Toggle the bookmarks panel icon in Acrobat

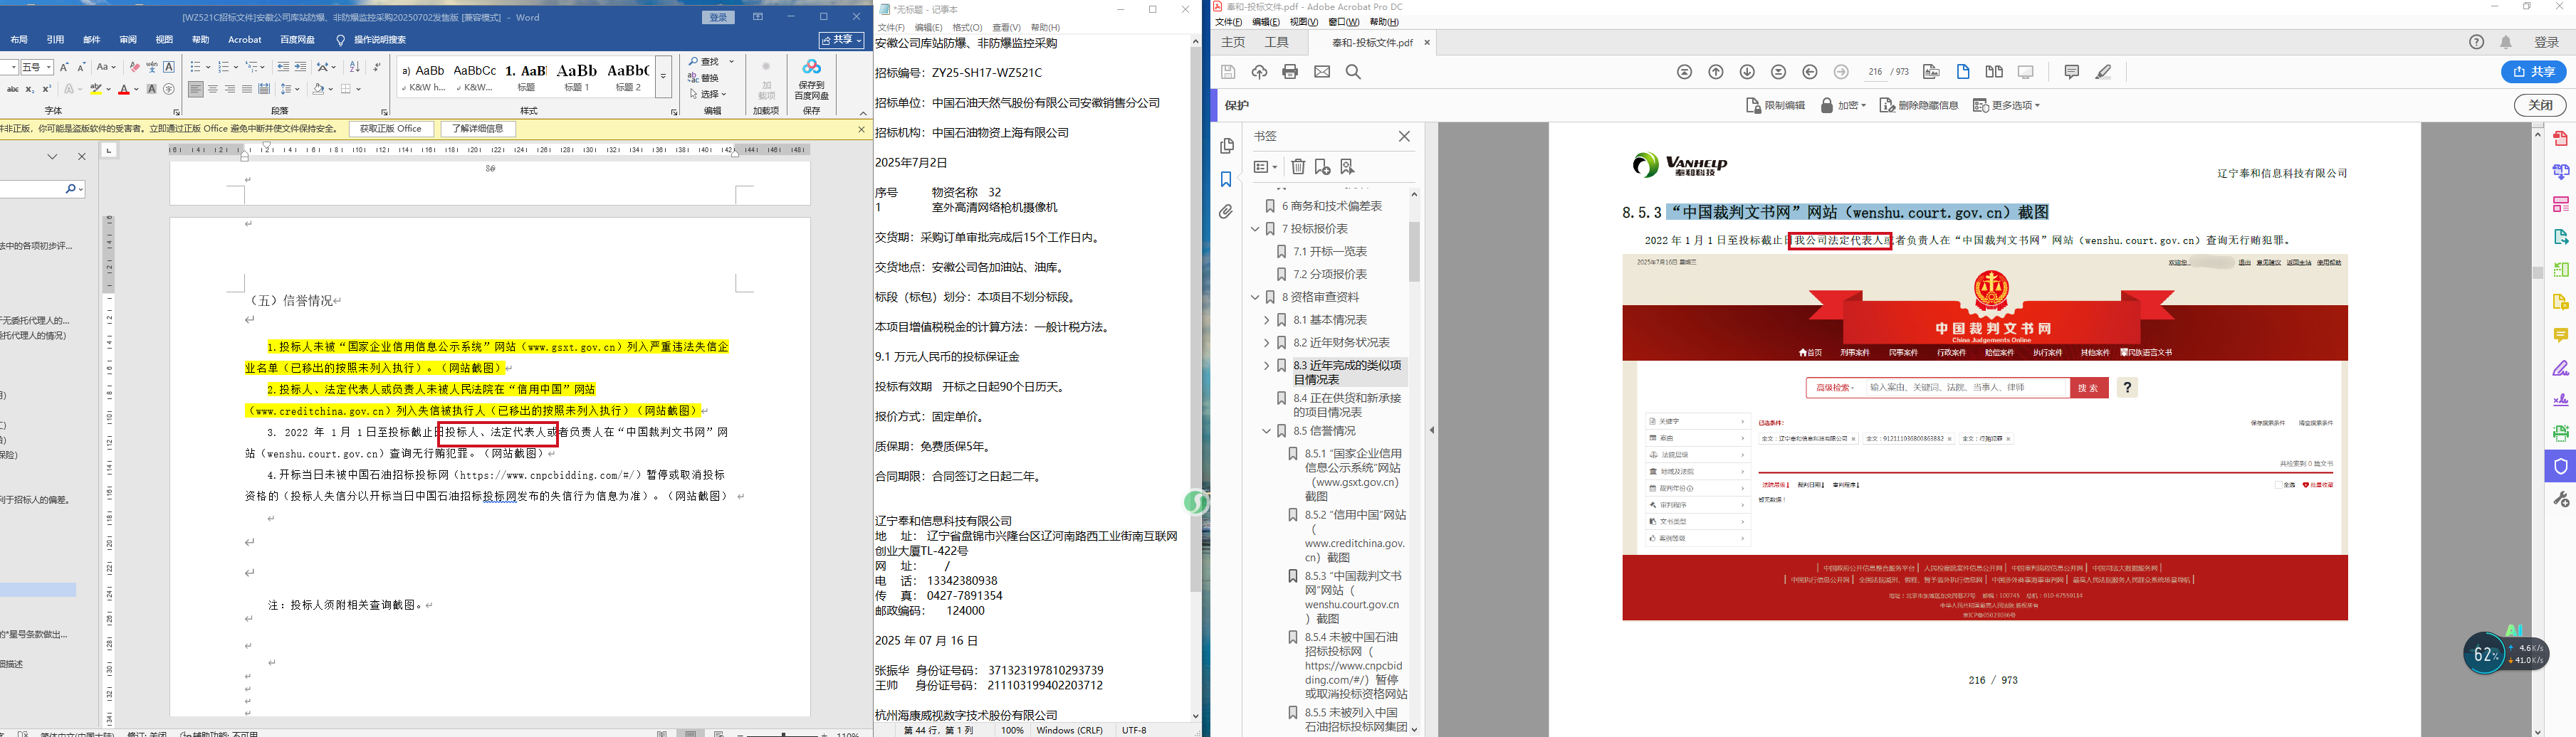point(1227,179)
